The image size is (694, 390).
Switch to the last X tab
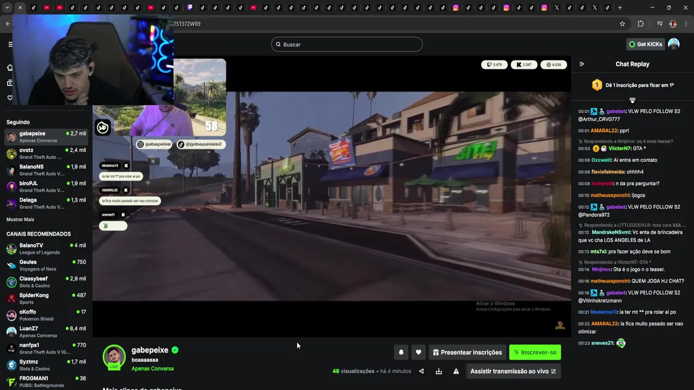pyautogui.click(x=595, y=8)
